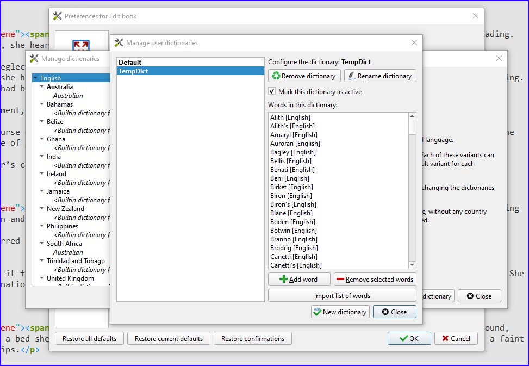Click the word list scrollbar thumb
This screenshot has height=366, width=529.
[x=412, y=127]
